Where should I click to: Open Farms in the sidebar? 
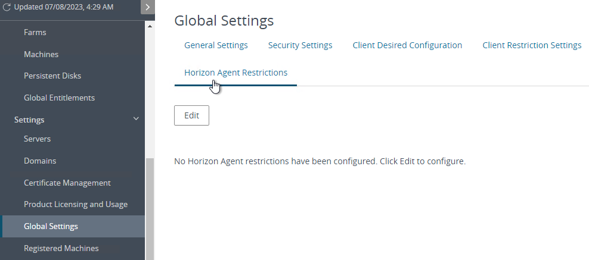tap(35, 32)
